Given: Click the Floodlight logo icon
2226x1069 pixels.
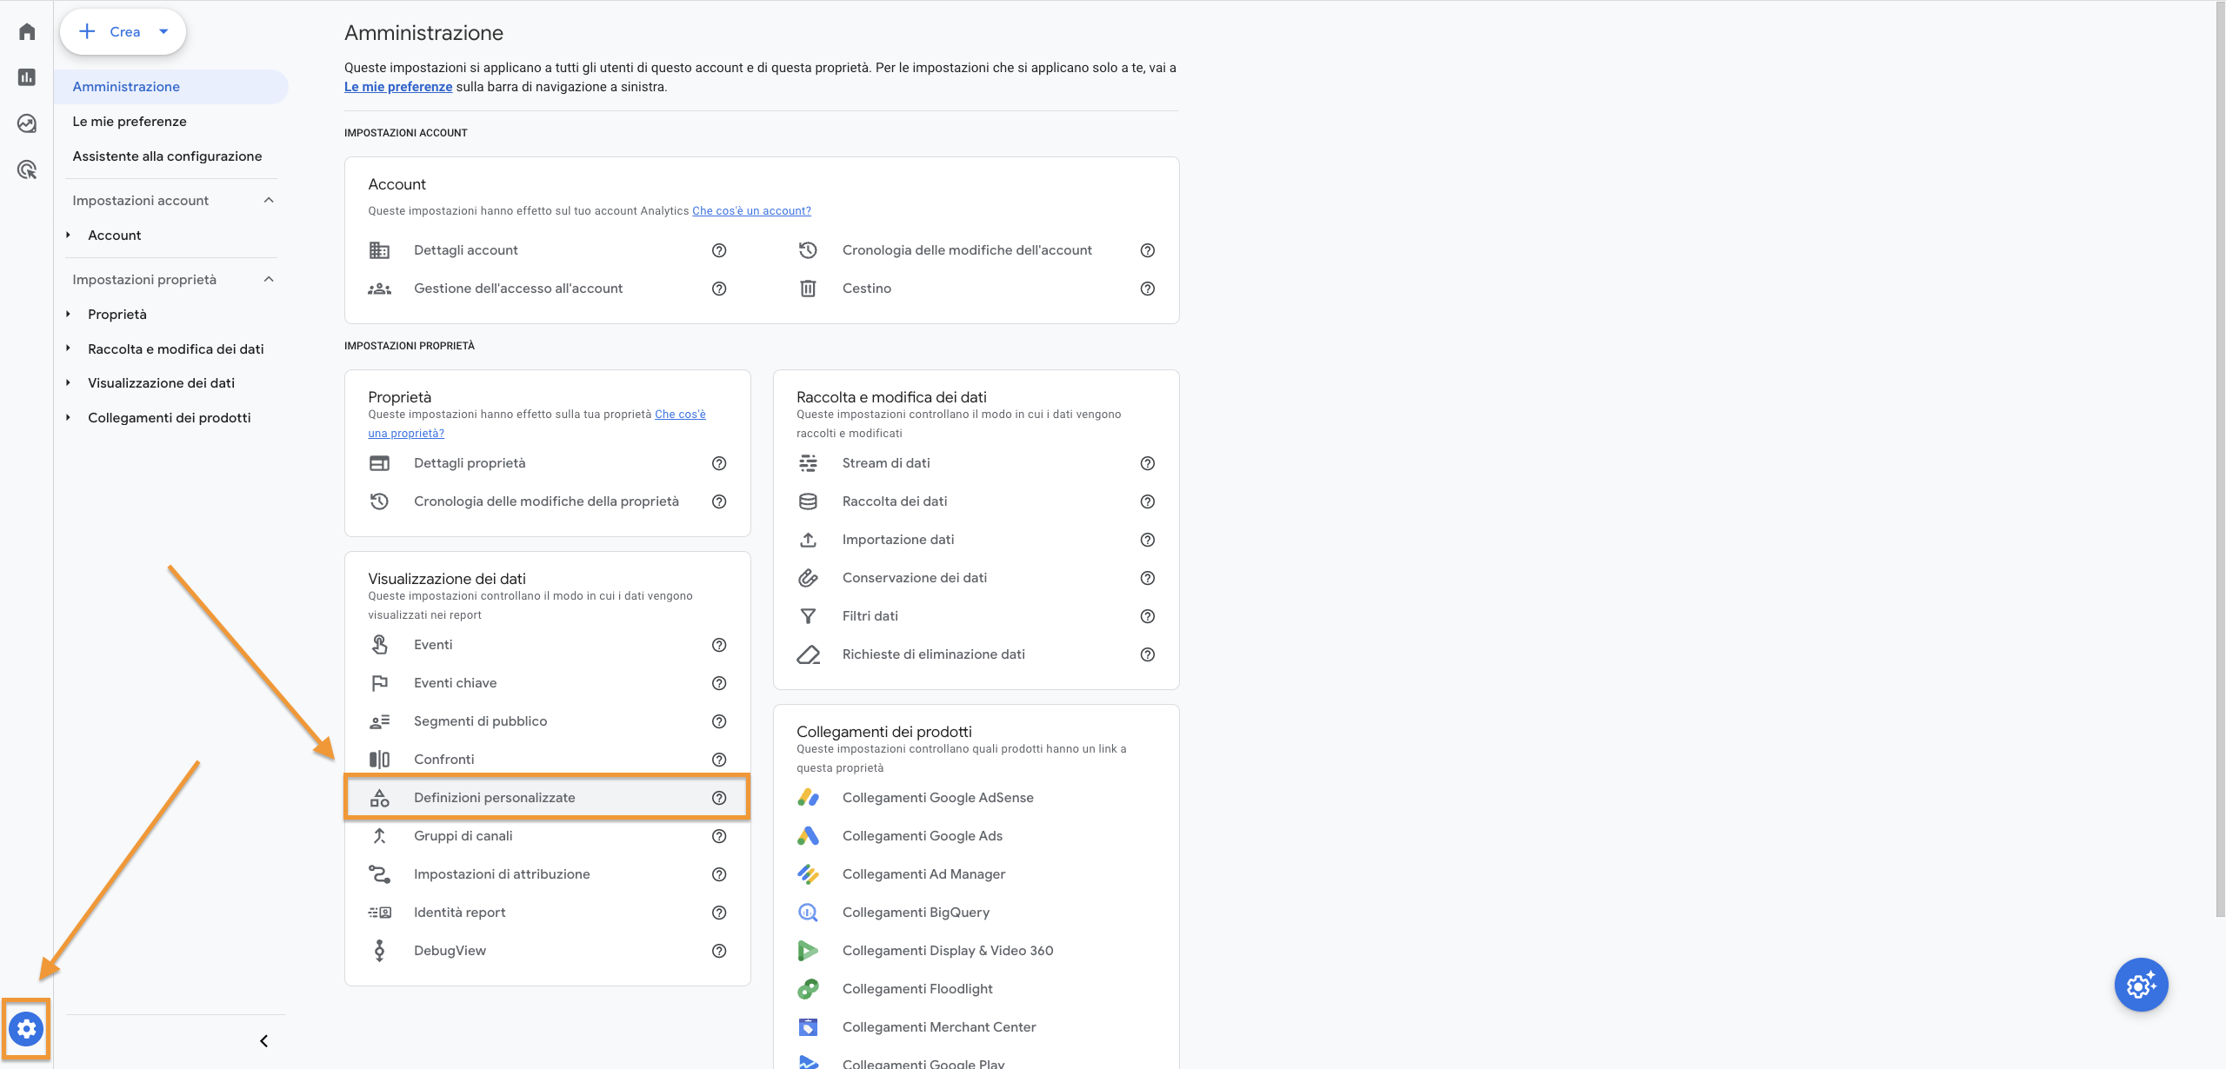Looking at the screenshot, I should click(x=808, y=989).
